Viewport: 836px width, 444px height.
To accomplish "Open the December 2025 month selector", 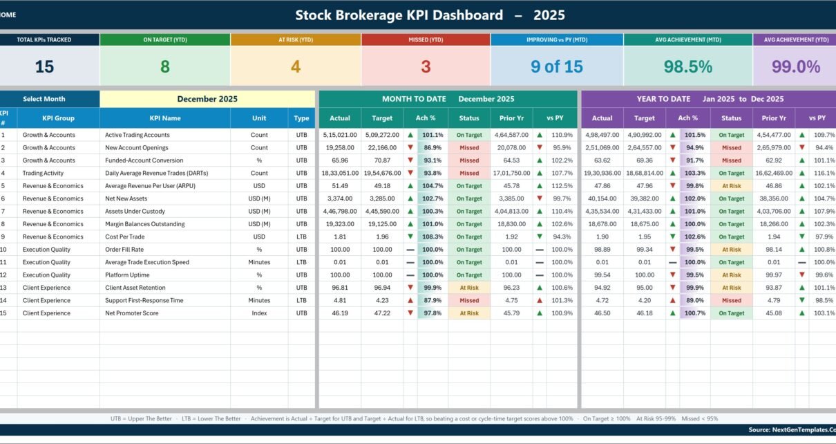I will coord(207,99).
